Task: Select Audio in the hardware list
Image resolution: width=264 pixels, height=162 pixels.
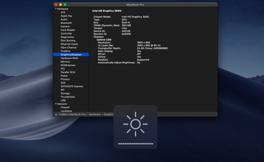Action: pos(64,19)
